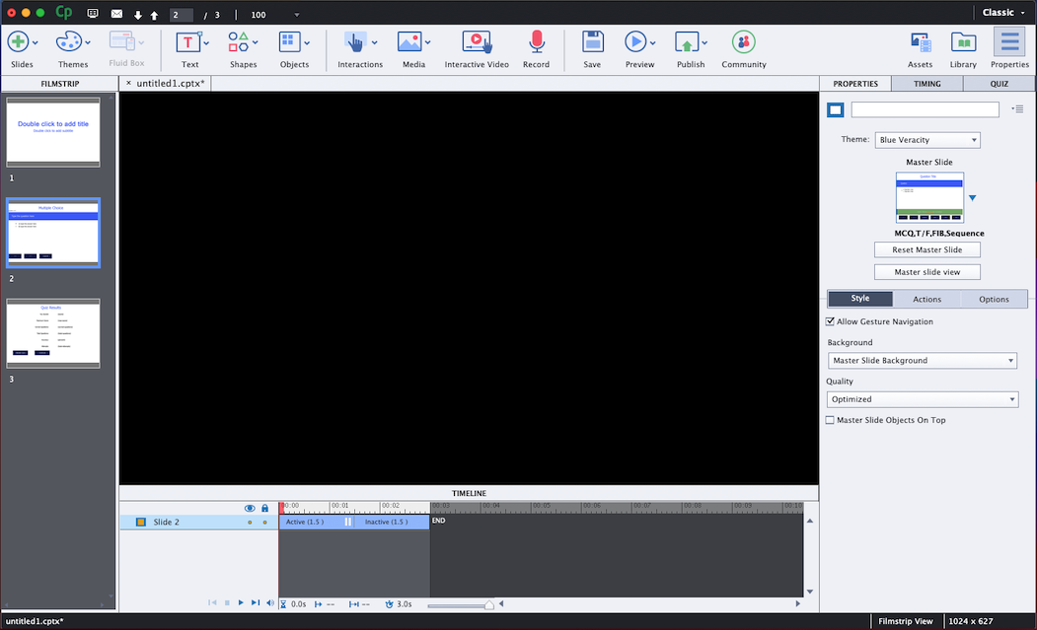
Task: Open the Background dropdown menu
Action: click(x=922, y=361)
